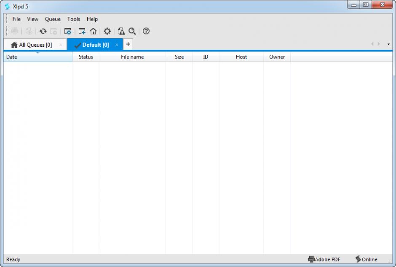Click the Adobe PDF printer status icon

coord(311,259)
